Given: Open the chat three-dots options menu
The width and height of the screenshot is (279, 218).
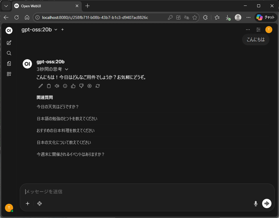Looking at the screenshot, I should coord(248,30).
